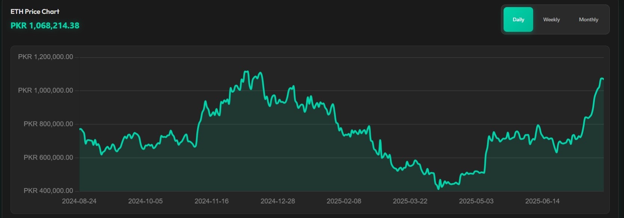Switch to the Monthly chart view
Image resolution: width=624 pixels, height=218 pixels.
588,19
